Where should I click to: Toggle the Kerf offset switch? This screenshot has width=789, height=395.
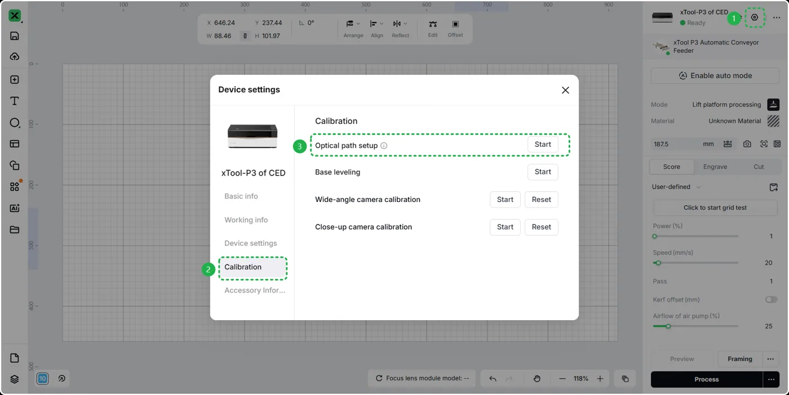pos(771,299)
